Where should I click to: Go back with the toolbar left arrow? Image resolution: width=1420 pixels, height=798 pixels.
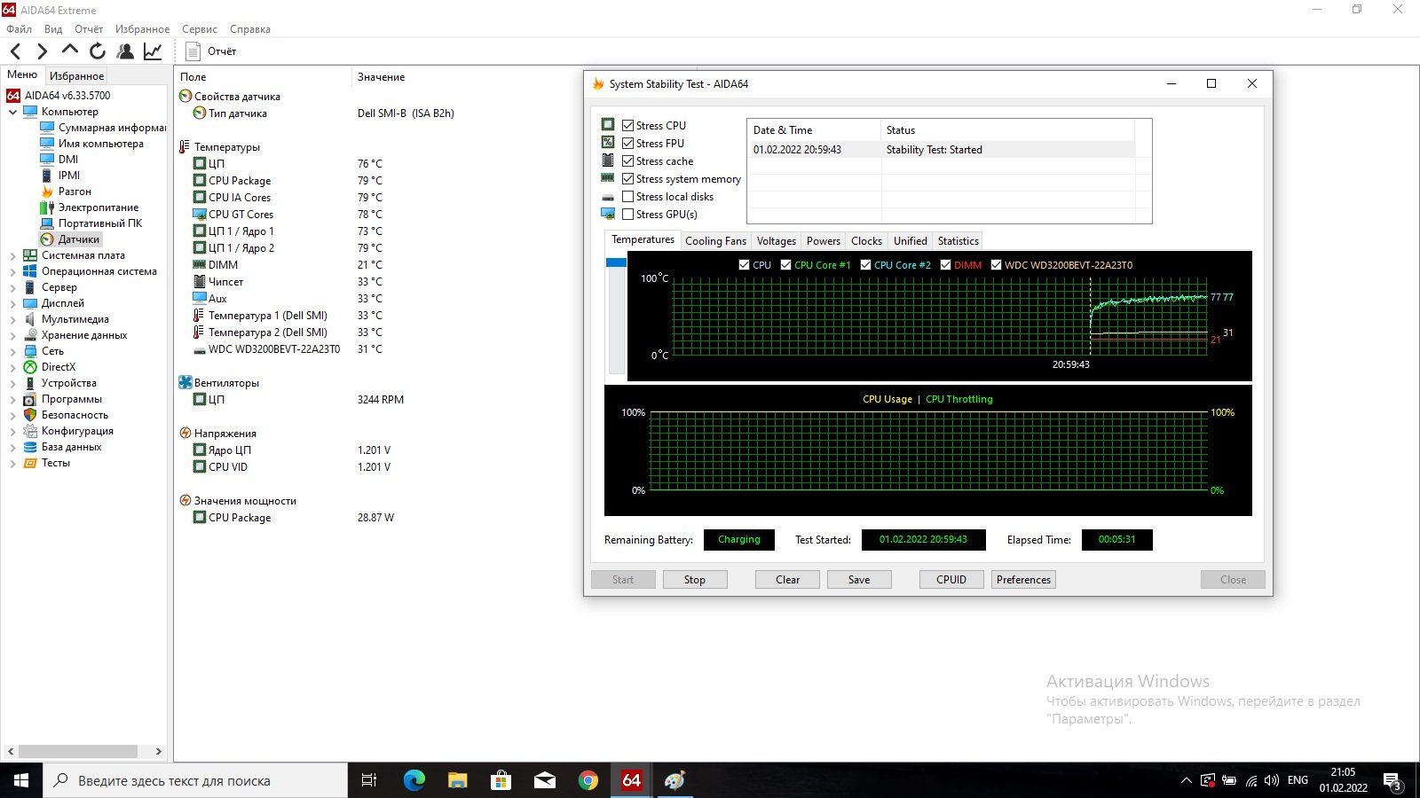[15, 51]
